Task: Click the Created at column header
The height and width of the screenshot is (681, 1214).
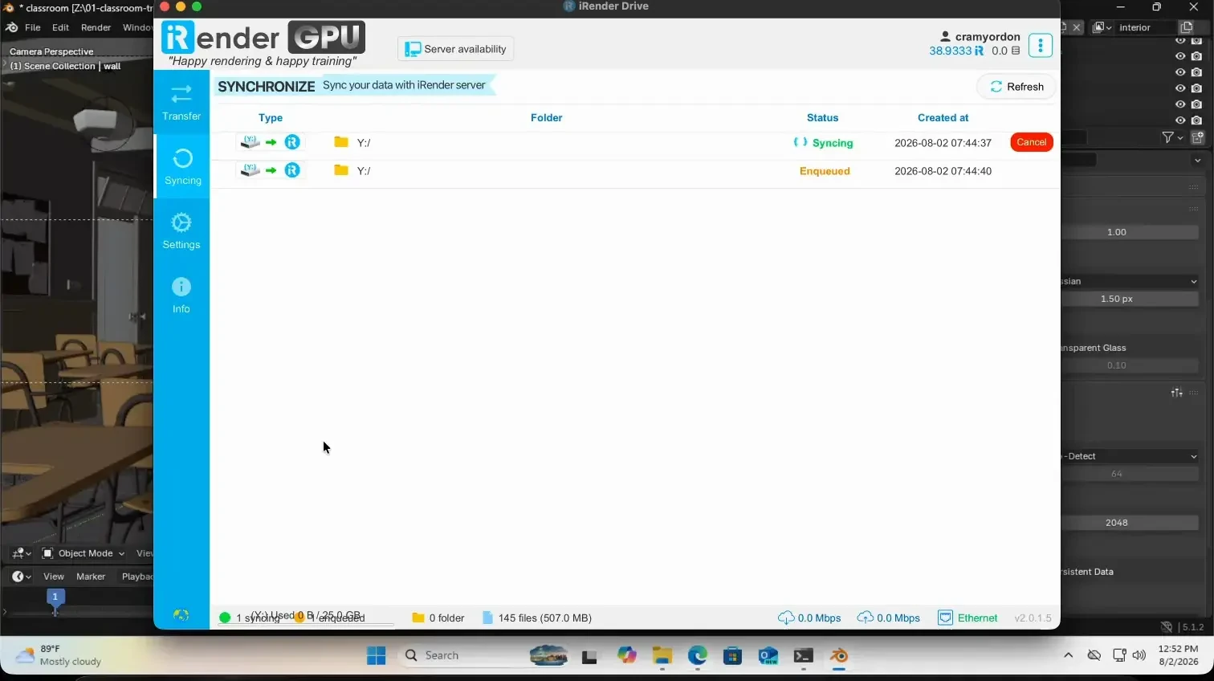Action: pos(943,117)
